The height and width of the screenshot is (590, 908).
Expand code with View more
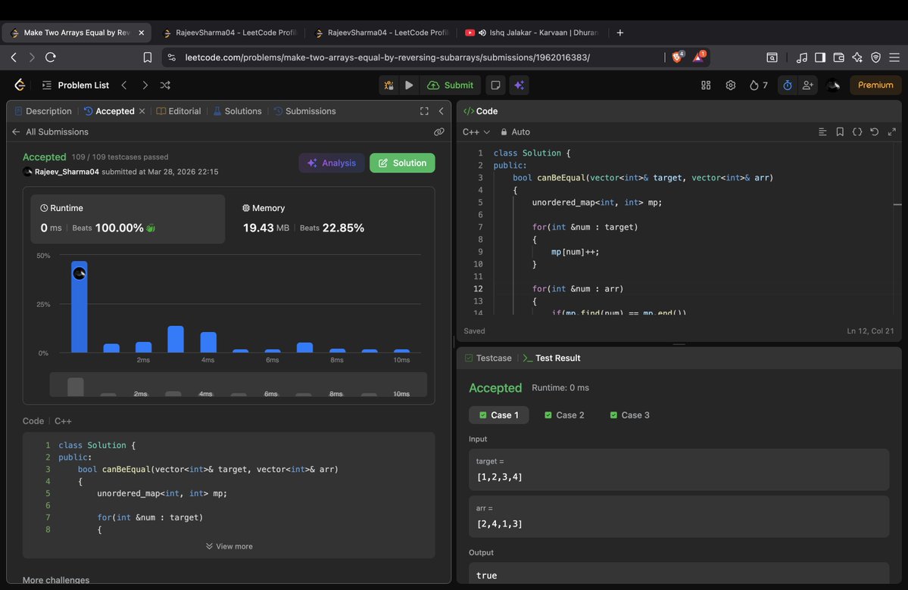pos(229,546)
